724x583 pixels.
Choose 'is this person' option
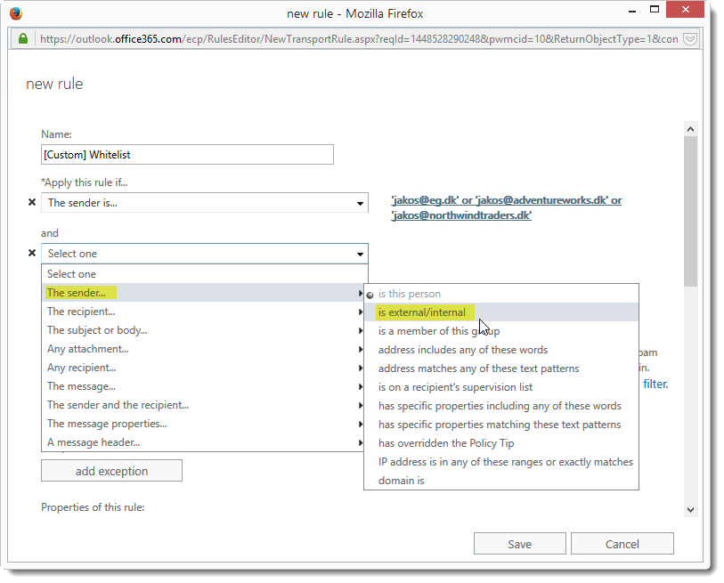[x=501, y=294]
